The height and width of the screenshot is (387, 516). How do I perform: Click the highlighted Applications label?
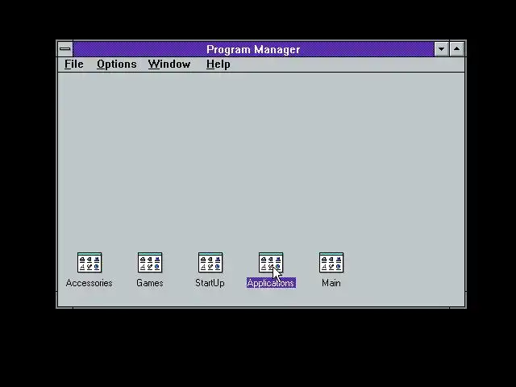click(x=271, y=283)
